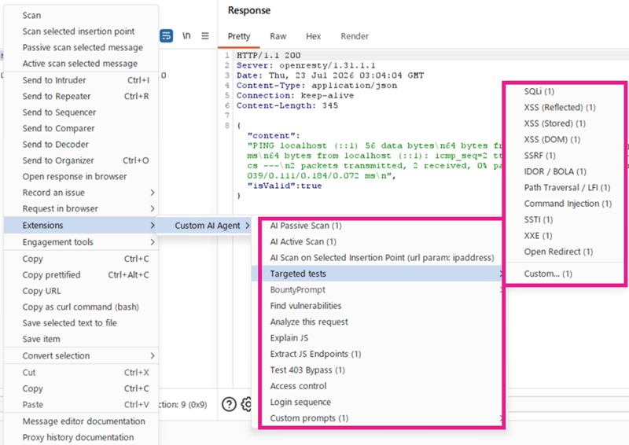
Task: Expand the Convert selection submenu arrow
Action: point(153,355)
